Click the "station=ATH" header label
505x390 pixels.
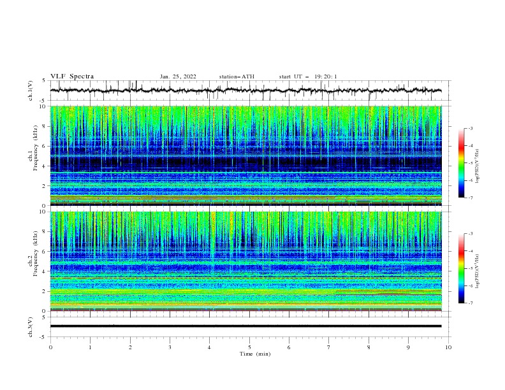click(x=237, y=76)
